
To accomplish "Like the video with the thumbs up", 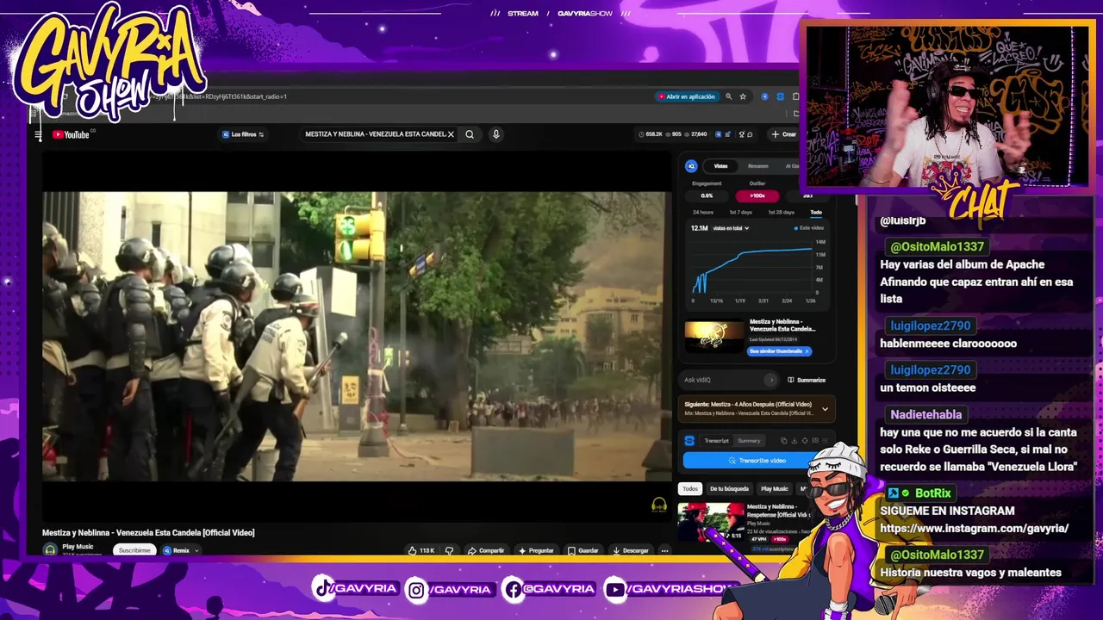I will coord(421,550).
